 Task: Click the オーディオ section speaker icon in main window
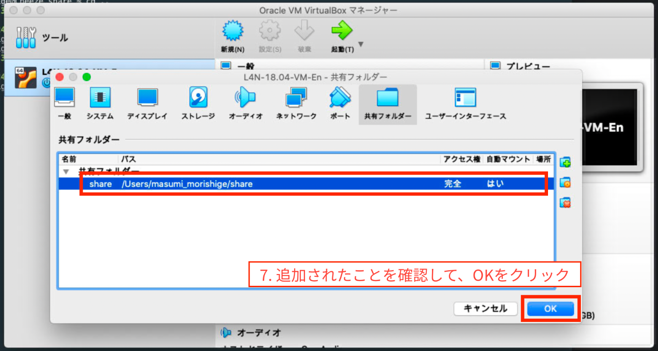pos(227,333)
